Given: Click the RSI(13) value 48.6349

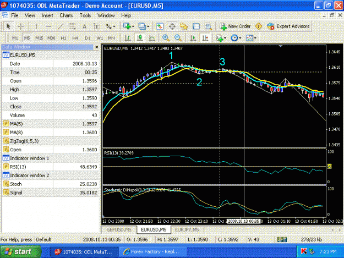Looking at the screenshot, I should 88,167.
